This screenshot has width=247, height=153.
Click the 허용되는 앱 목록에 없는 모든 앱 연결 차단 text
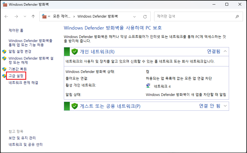point(179,78)
